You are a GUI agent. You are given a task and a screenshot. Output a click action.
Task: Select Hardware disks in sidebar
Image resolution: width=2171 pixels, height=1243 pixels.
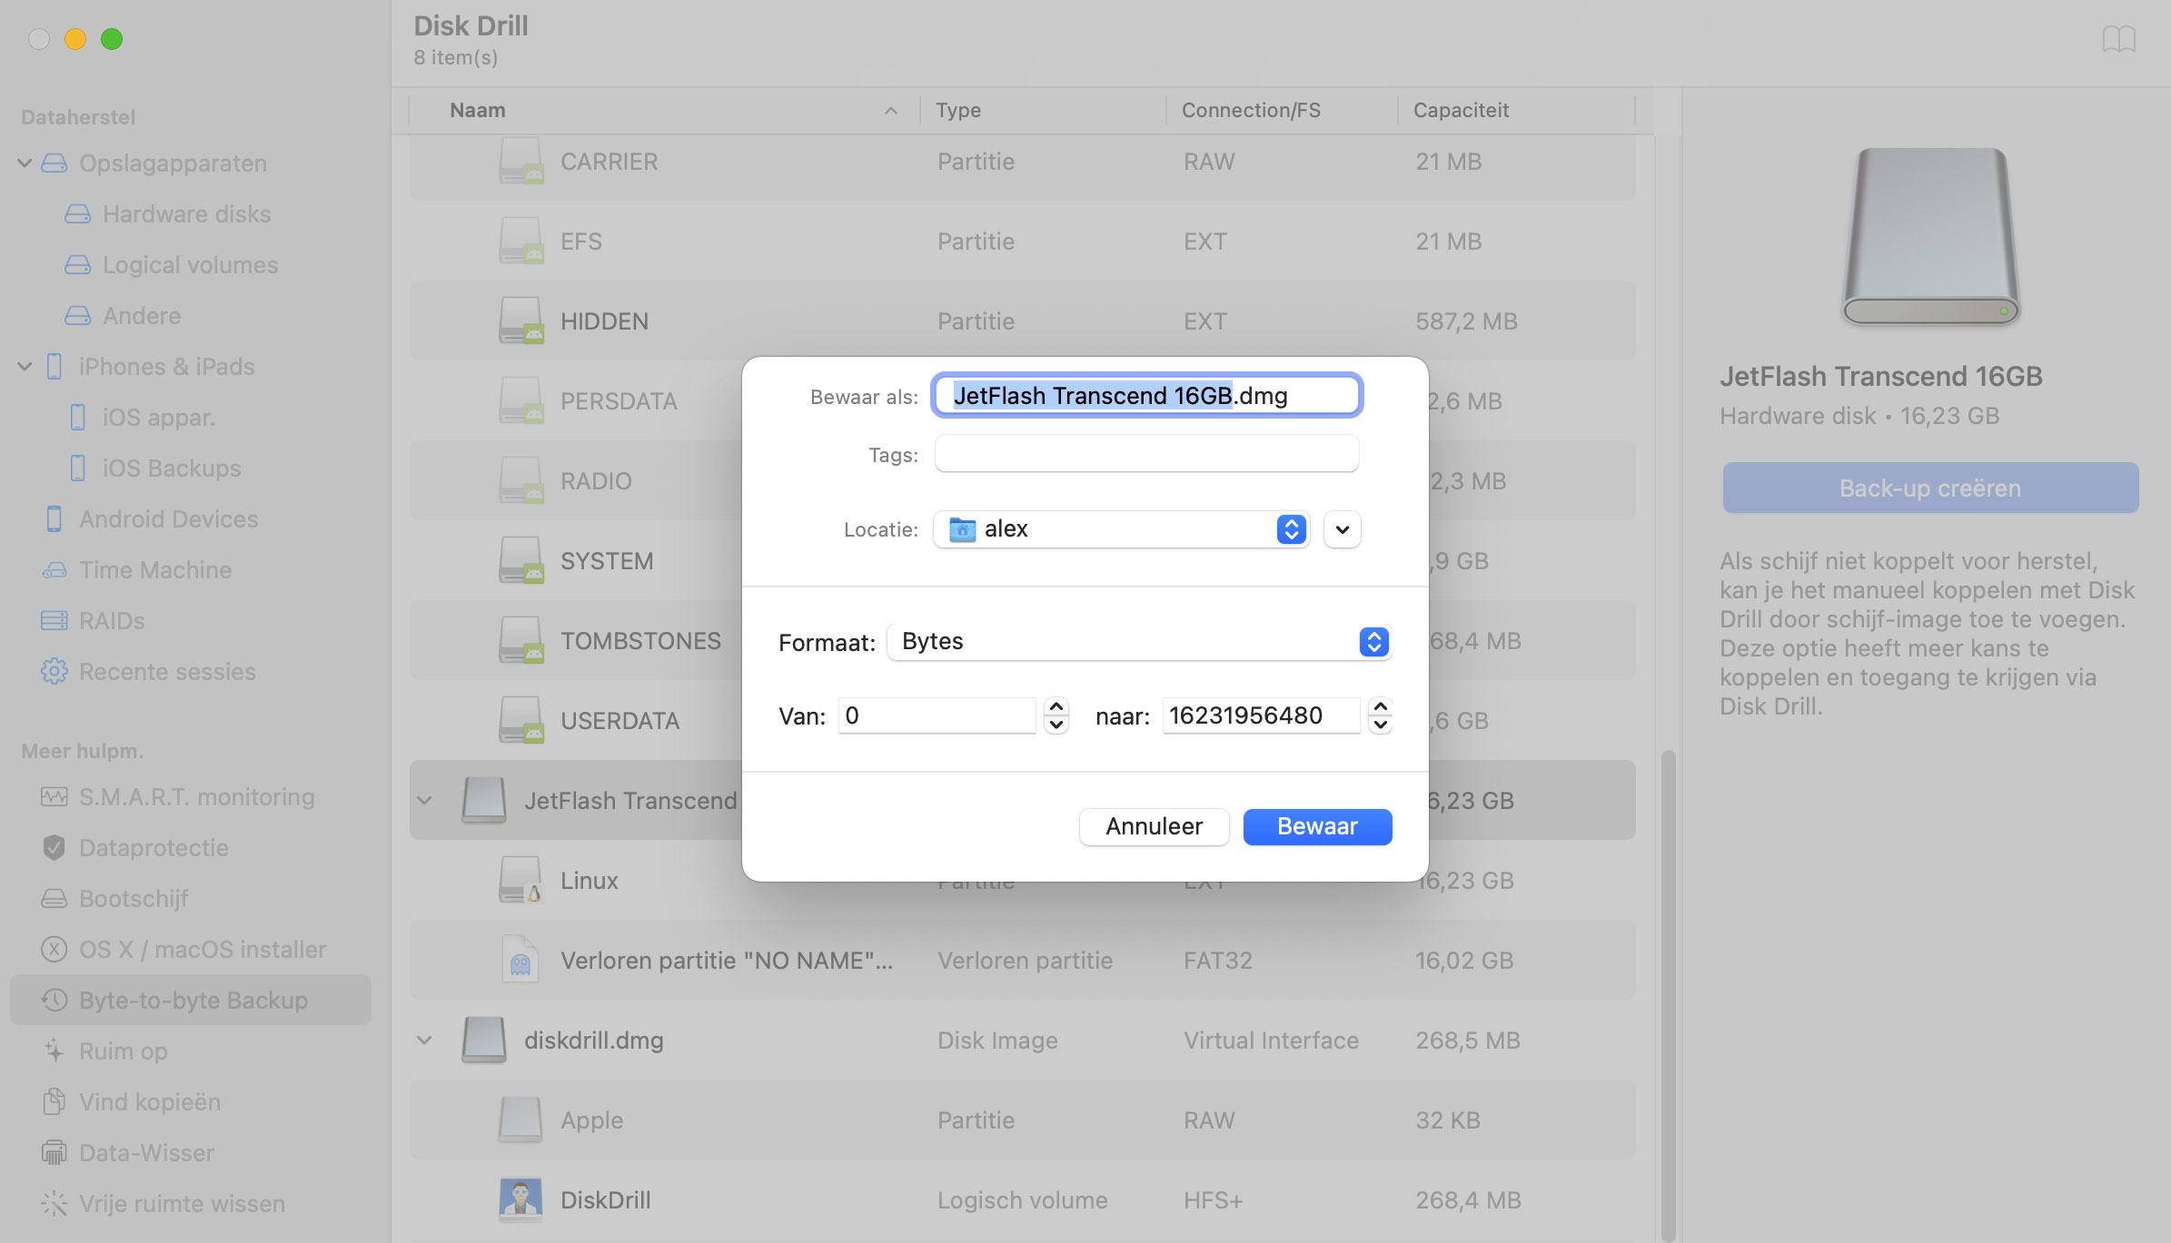coord(191,214)
